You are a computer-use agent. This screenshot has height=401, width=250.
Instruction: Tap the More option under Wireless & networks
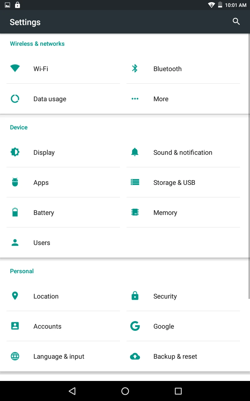[x=161, y=99]
